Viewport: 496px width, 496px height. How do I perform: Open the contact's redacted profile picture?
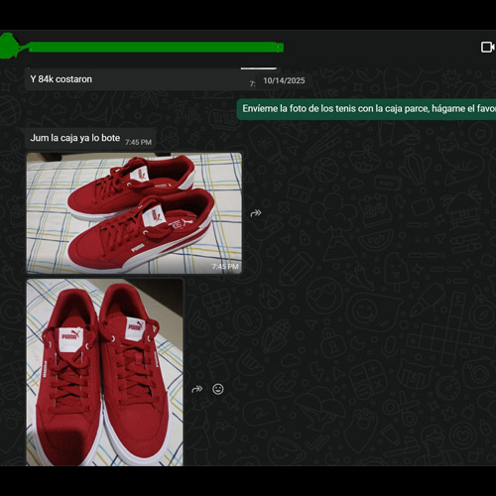click(9, 47)
